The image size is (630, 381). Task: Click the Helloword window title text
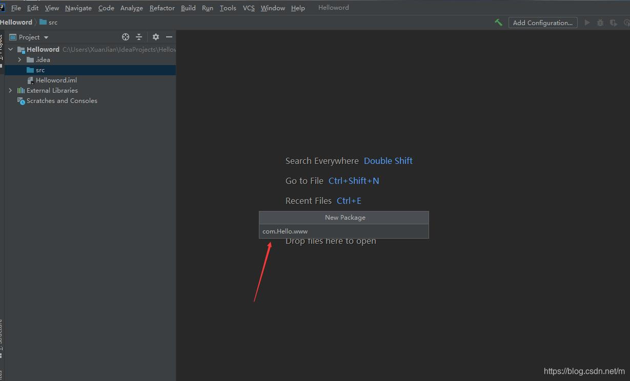(334, 8)
